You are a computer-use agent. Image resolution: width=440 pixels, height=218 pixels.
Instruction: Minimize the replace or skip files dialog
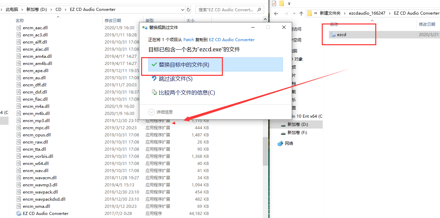pyautogui.click(x=253, y=27)
